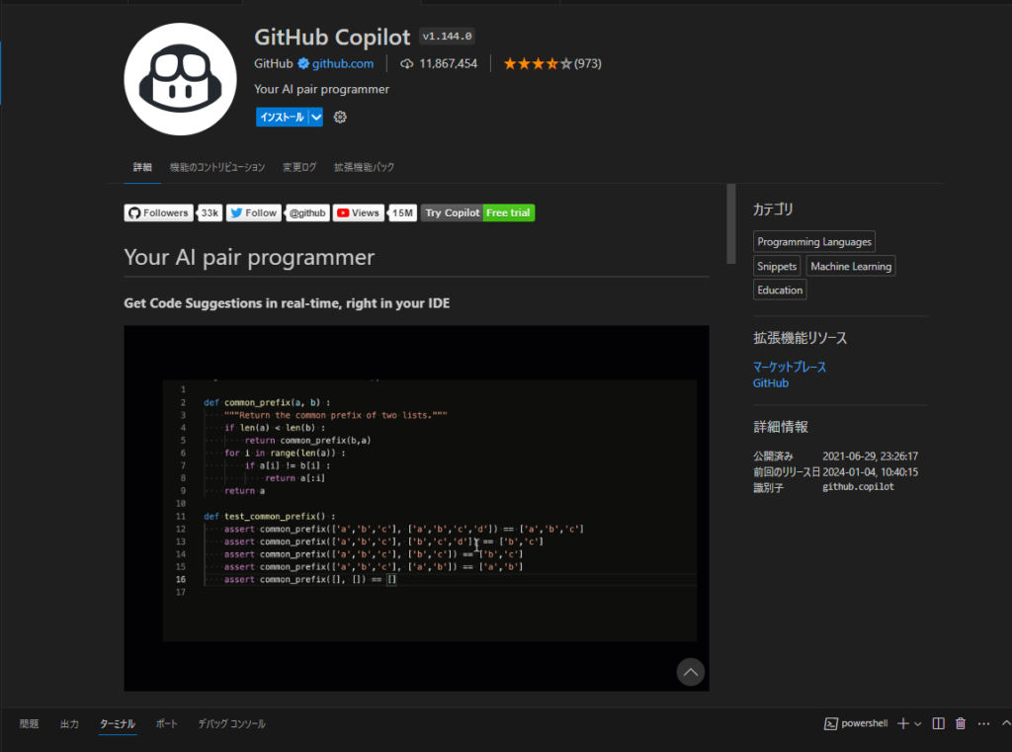Click the scroll-to-top chevron button
Screen dimensions: 1012x752
pos(691,672)
